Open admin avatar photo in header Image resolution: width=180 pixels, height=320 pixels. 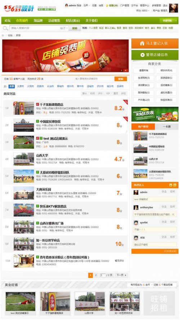point(173,8)
